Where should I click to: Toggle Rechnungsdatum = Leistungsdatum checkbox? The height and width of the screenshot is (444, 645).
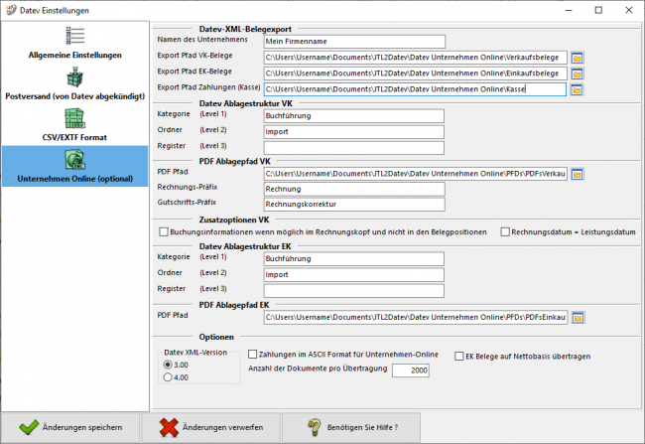pyautogui.click(x=505, y=231)
